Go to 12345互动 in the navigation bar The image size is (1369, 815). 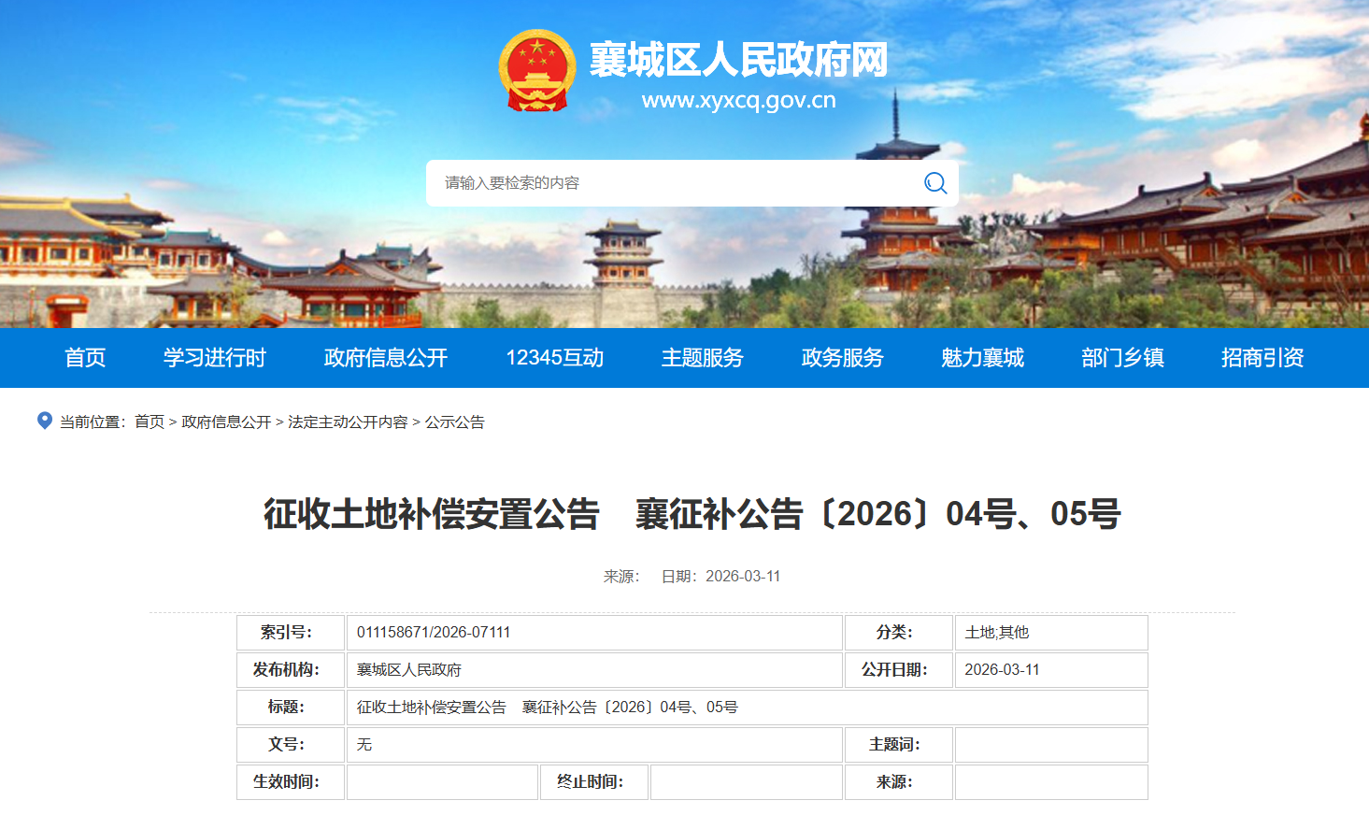tap(555, 358)
